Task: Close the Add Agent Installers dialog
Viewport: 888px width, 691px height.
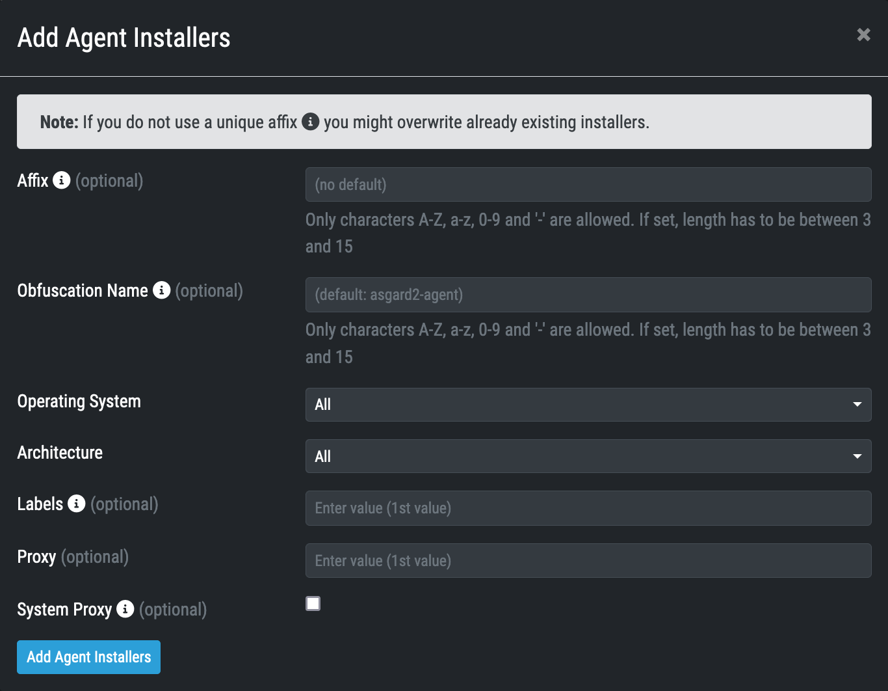Action: point(863,34)
